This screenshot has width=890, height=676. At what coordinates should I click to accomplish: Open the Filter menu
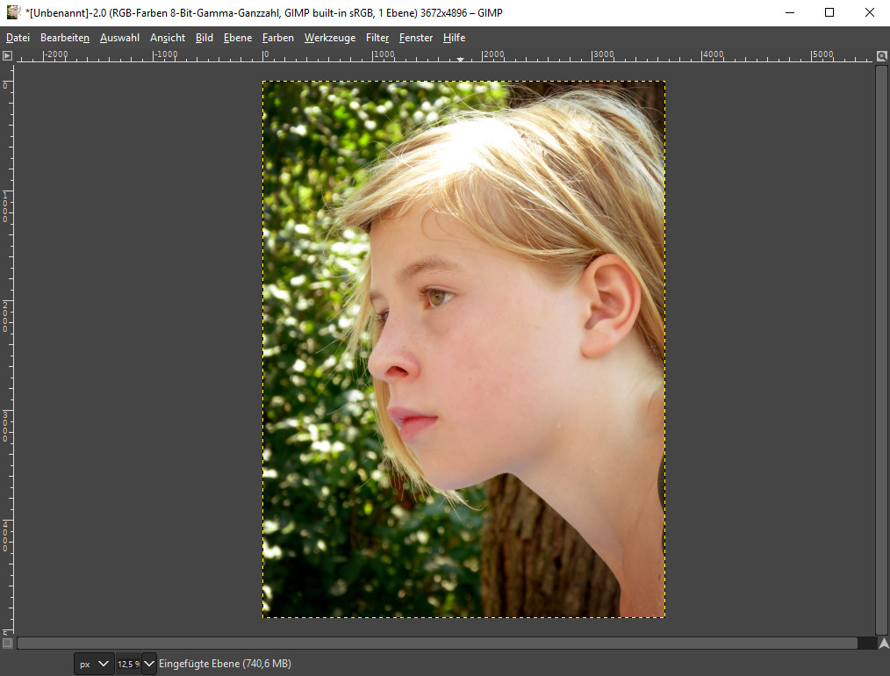tap(377, 38)
